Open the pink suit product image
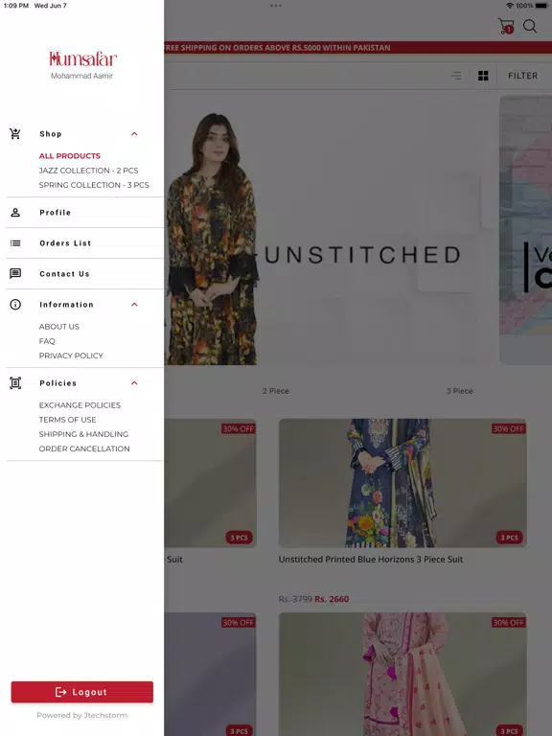552x736 pixels. (402, 674)
